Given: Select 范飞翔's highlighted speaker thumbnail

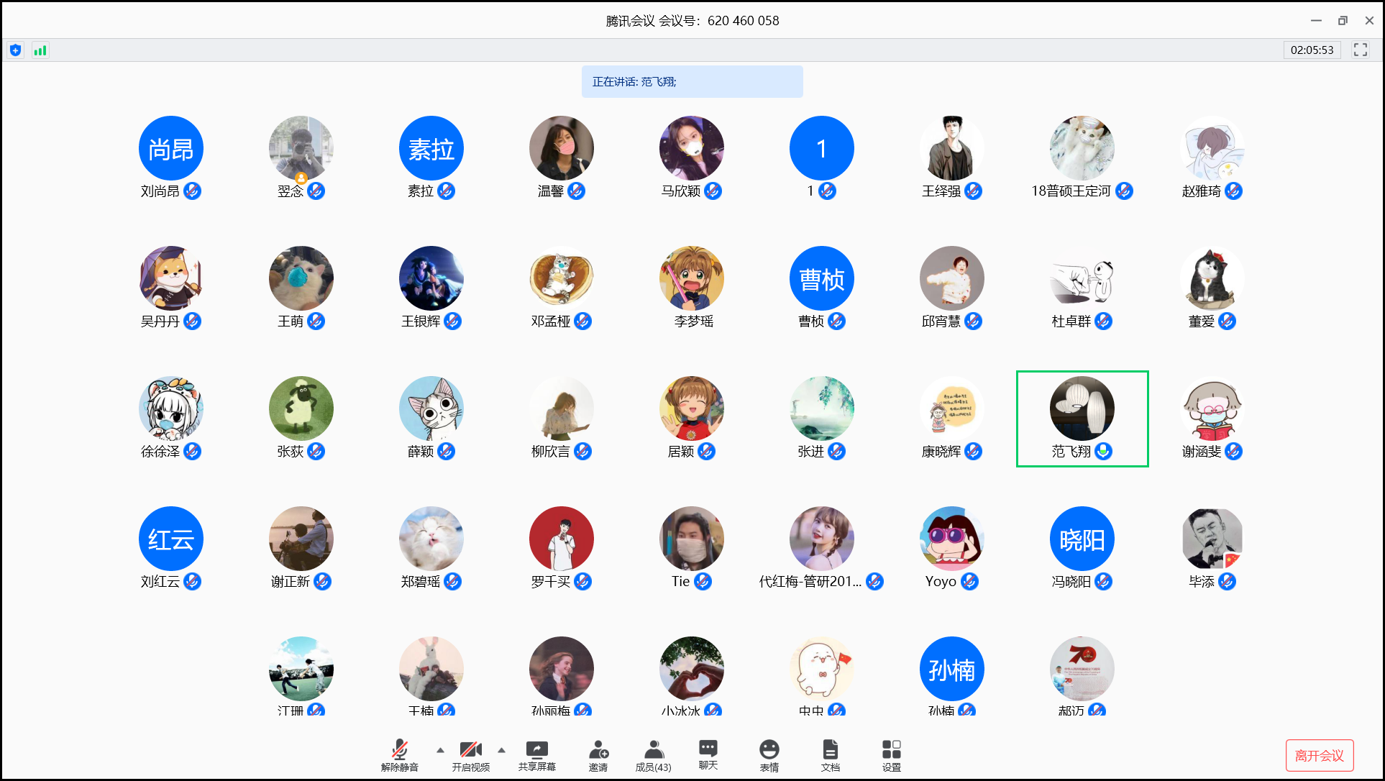Looking at the screenshot, I should coord(1082,408).
